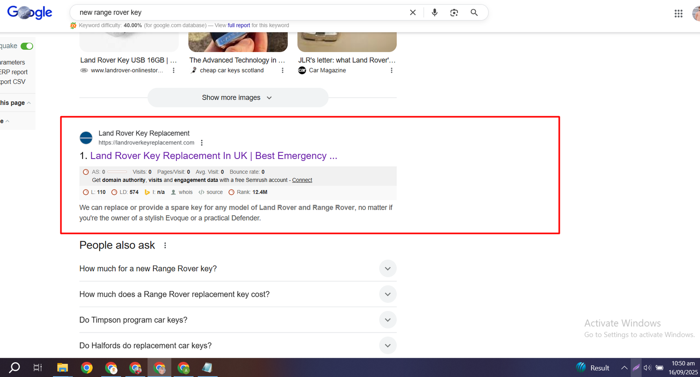The height and width of the screenshot is (377, 700).
Task: Click Show more images button
Action: click(x=238, y=98)
